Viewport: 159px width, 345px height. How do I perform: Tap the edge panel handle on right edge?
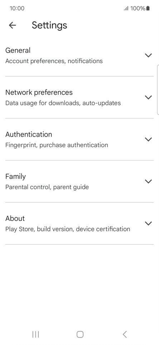pos(158,90)
